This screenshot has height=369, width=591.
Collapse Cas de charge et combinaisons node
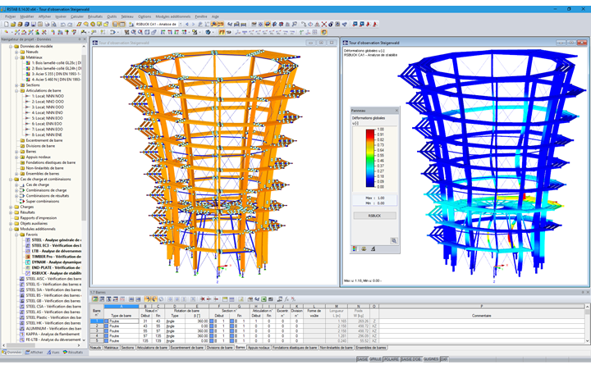pyautogui.click(x=11, y=180)
